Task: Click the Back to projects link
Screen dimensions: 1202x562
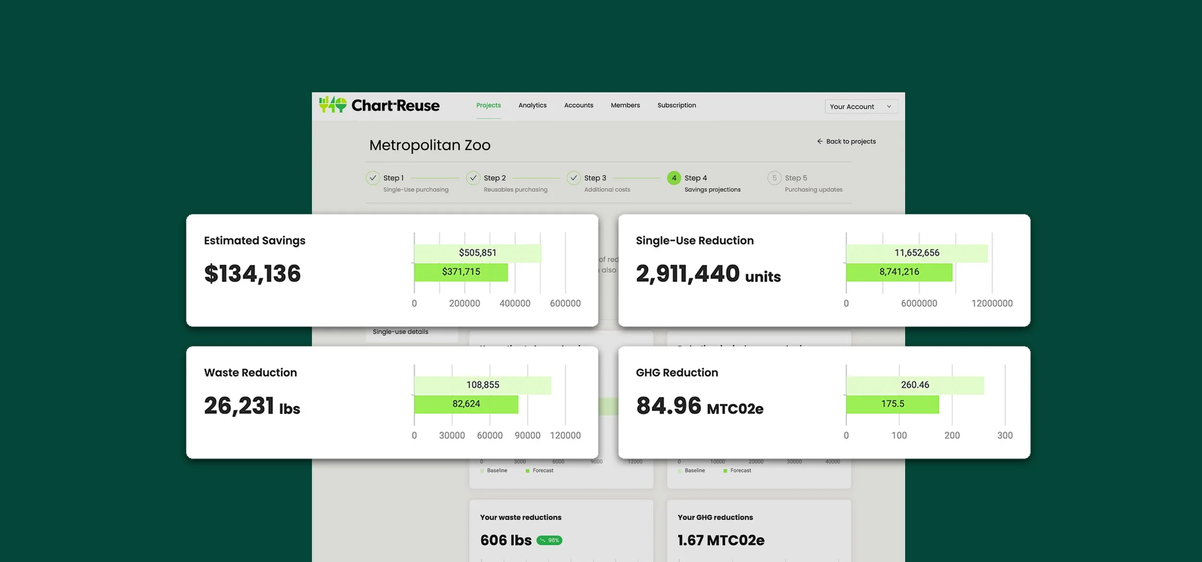Action: [x=851, y=141]
